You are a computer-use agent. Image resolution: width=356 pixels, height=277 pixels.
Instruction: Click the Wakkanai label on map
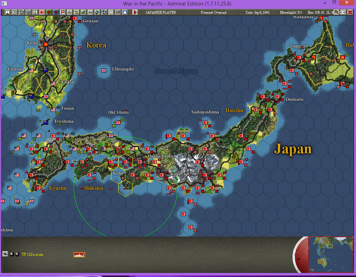click(x=303, y=17)
